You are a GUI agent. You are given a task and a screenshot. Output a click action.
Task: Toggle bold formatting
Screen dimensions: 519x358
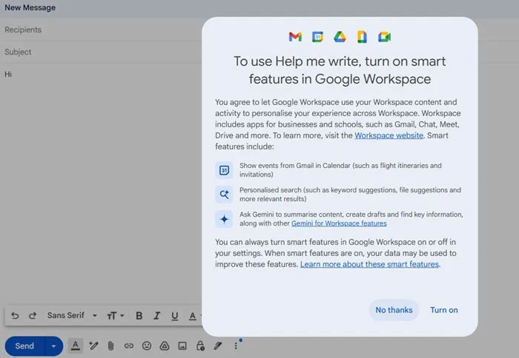point(139,316)
